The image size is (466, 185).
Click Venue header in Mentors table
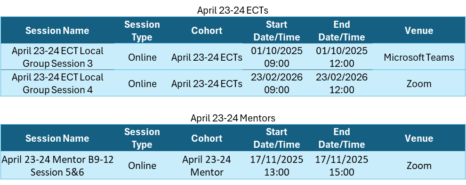click(419, 138)
